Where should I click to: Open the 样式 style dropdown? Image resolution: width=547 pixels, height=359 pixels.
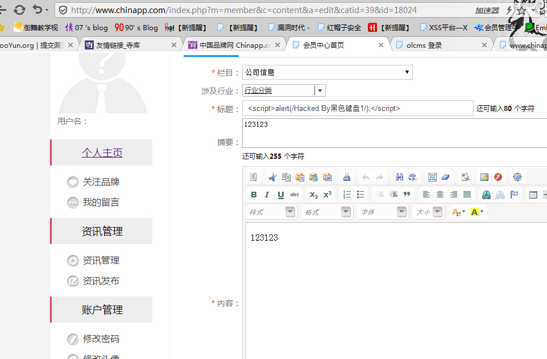[272, 212]
